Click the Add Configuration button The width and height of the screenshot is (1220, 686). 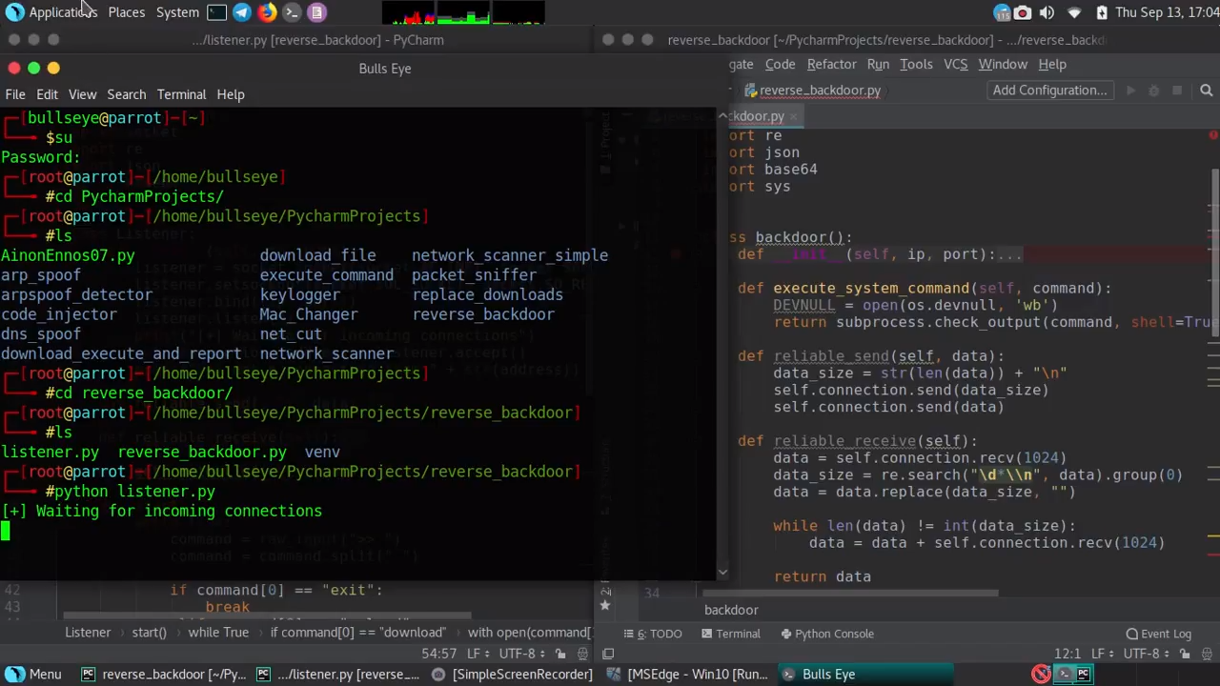click(1049, 90)
